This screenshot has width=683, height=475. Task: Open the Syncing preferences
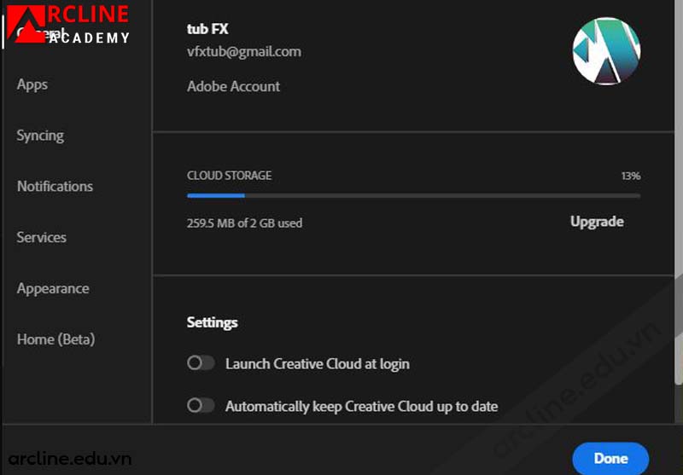[40, 135]
